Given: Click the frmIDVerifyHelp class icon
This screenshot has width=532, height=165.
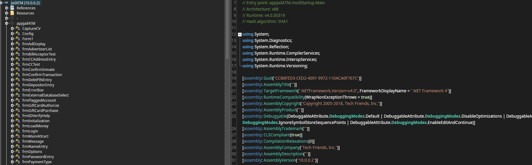Looking at the screenshot, I should (18, 116).
